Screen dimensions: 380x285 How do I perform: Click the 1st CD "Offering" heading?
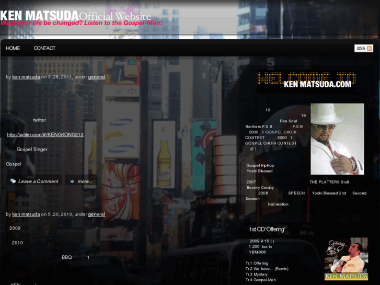point(267,230)
